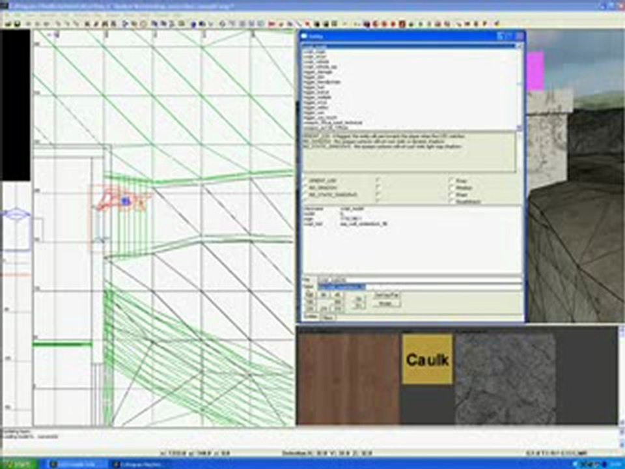Viewport: 625px width, 469px height.
Task: Click the Dn angle button
Action: point(358,306)
